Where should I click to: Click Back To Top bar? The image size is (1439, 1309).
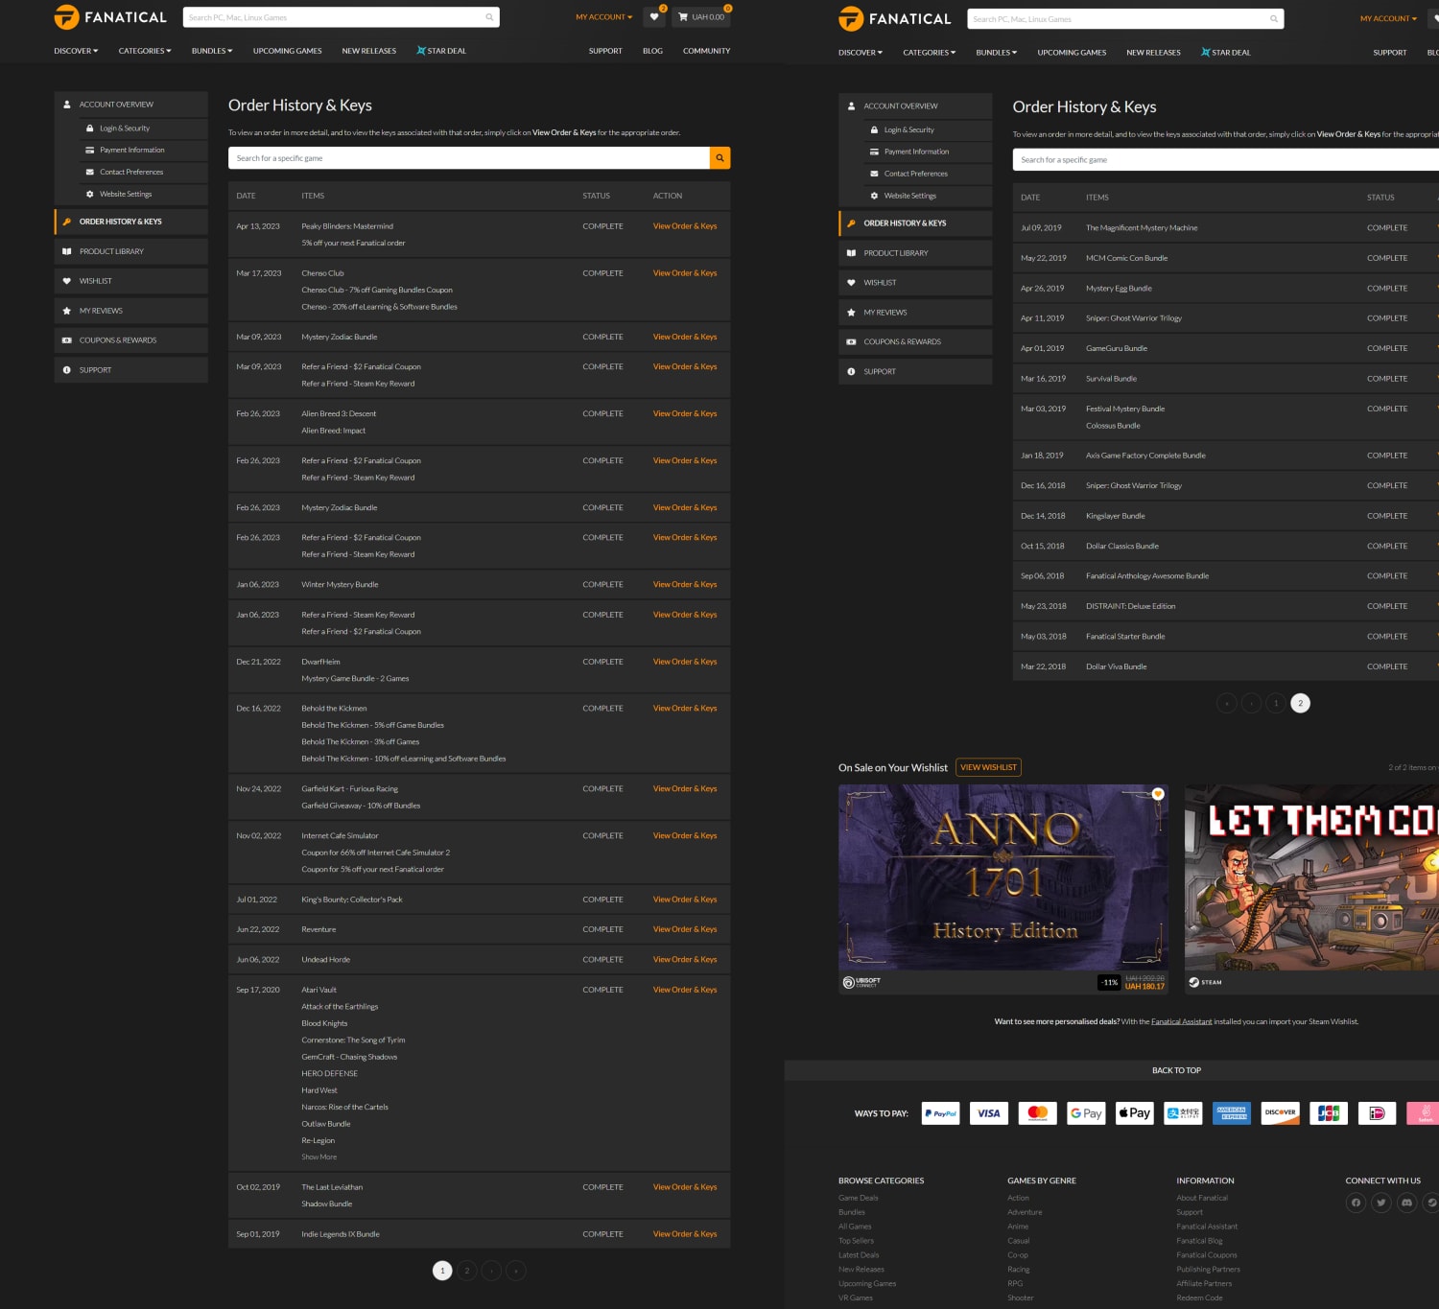(1176, 1070)
